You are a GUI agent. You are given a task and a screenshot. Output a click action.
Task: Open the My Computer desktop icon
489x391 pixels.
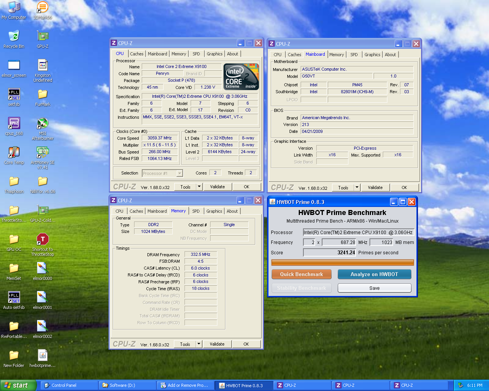14,10
